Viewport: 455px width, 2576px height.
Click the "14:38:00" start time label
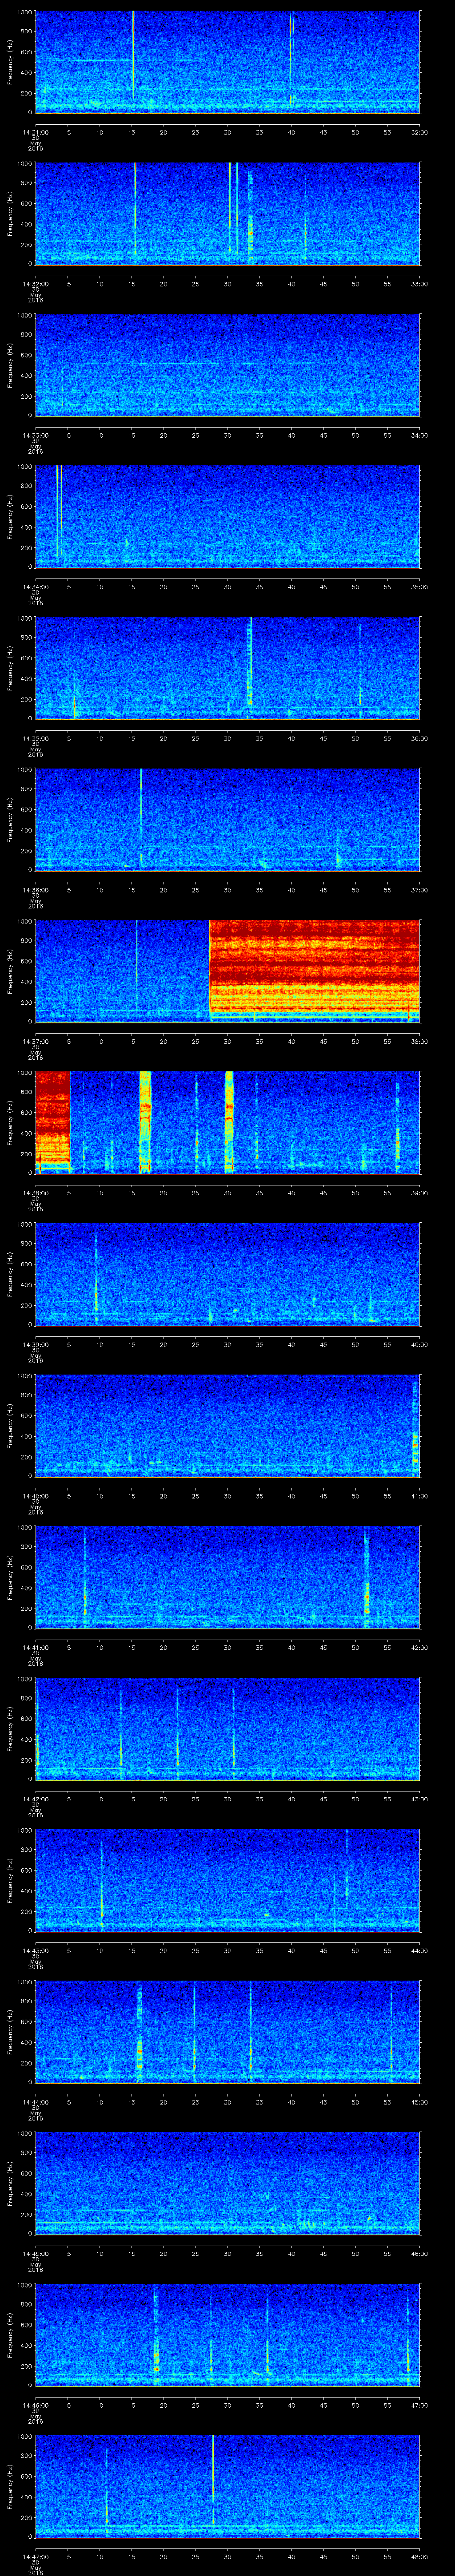coord(35,1193)
